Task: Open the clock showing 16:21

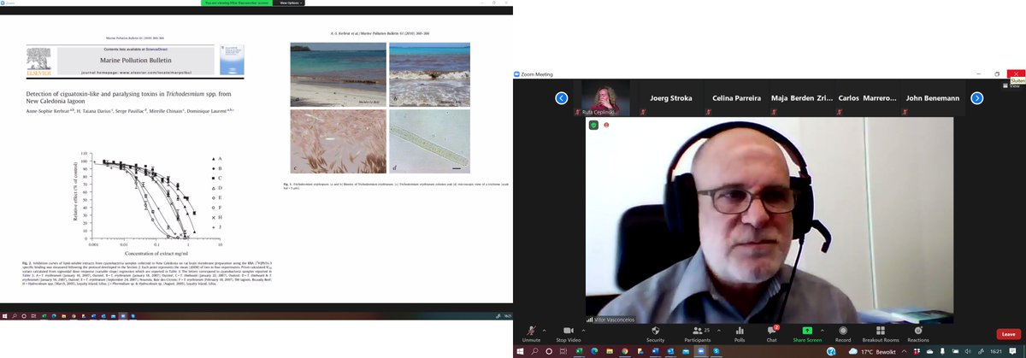Action: tap(996, 351)
